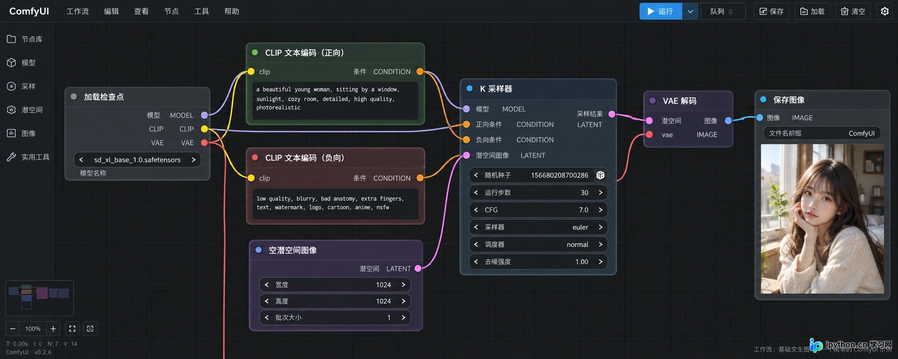This screenshot has height=359, width=898.
Task: Toggle the positive CLIP node status dot
Action: pos(255,53)
